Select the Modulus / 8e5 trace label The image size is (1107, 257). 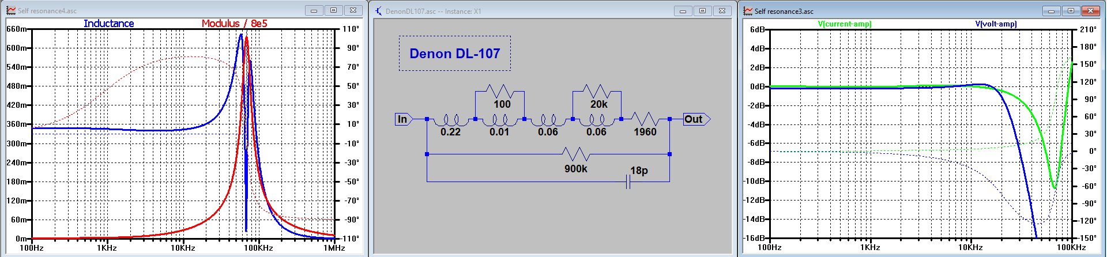(235, 24)
